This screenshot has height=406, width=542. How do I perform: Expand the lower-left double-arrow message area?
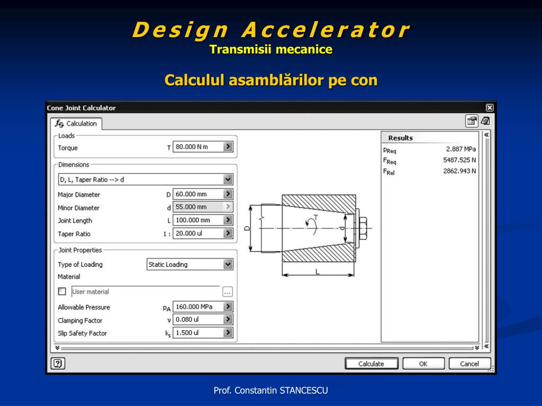(x=57, y=348)
